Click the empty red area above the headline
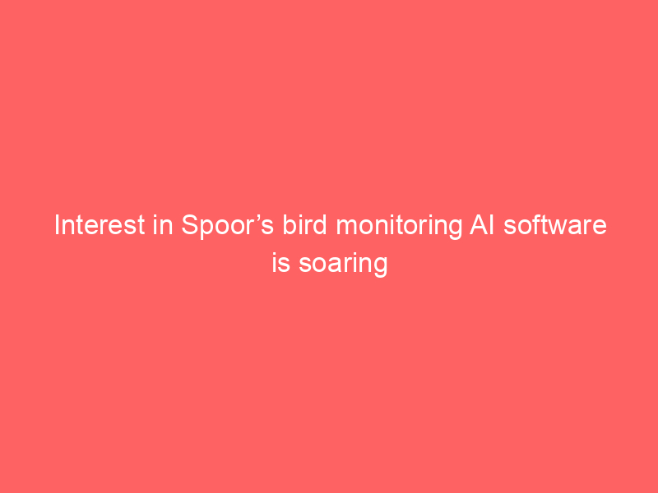 tap(329, 105)
